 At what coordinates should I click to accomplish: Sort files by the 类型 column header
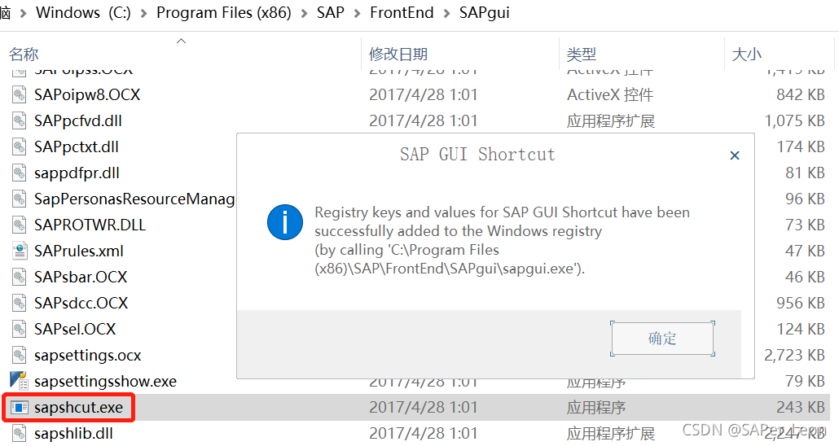(582, 54)
